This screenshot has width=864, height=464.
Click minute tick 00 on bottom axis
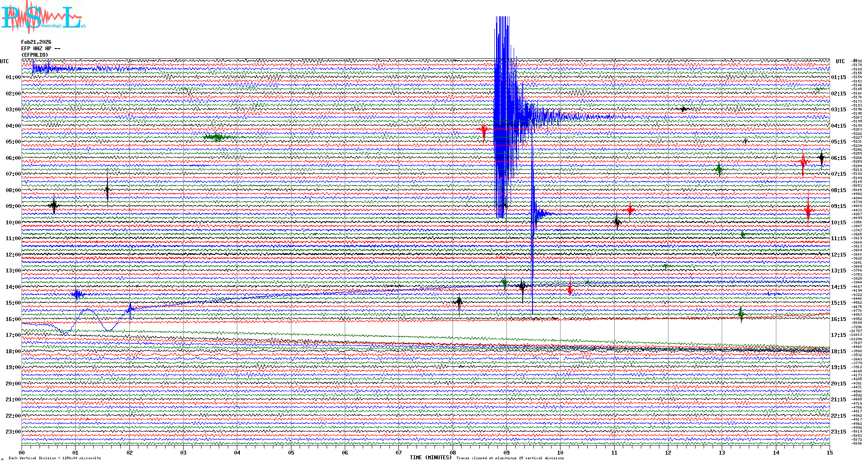22,453
